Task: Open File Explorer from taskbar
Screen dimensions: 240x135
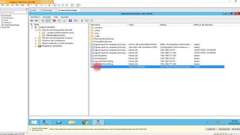Action: coord(72,122)
